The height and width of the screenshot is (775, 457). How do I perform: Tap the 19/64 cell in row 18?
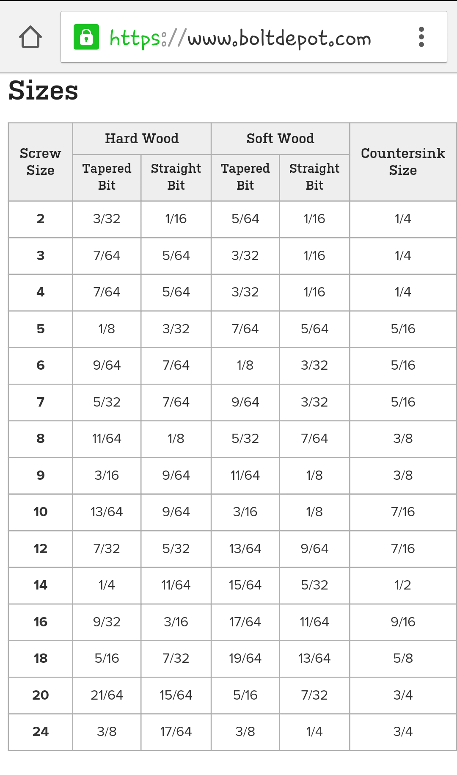click(245, 659)
